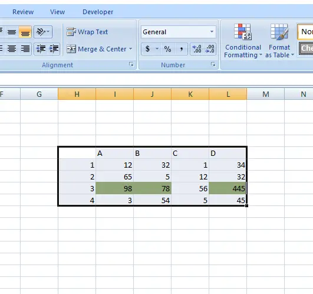This screenshot has height=294, width=313.
Task: Apply Comma Style number format
Action: [181, 49]
